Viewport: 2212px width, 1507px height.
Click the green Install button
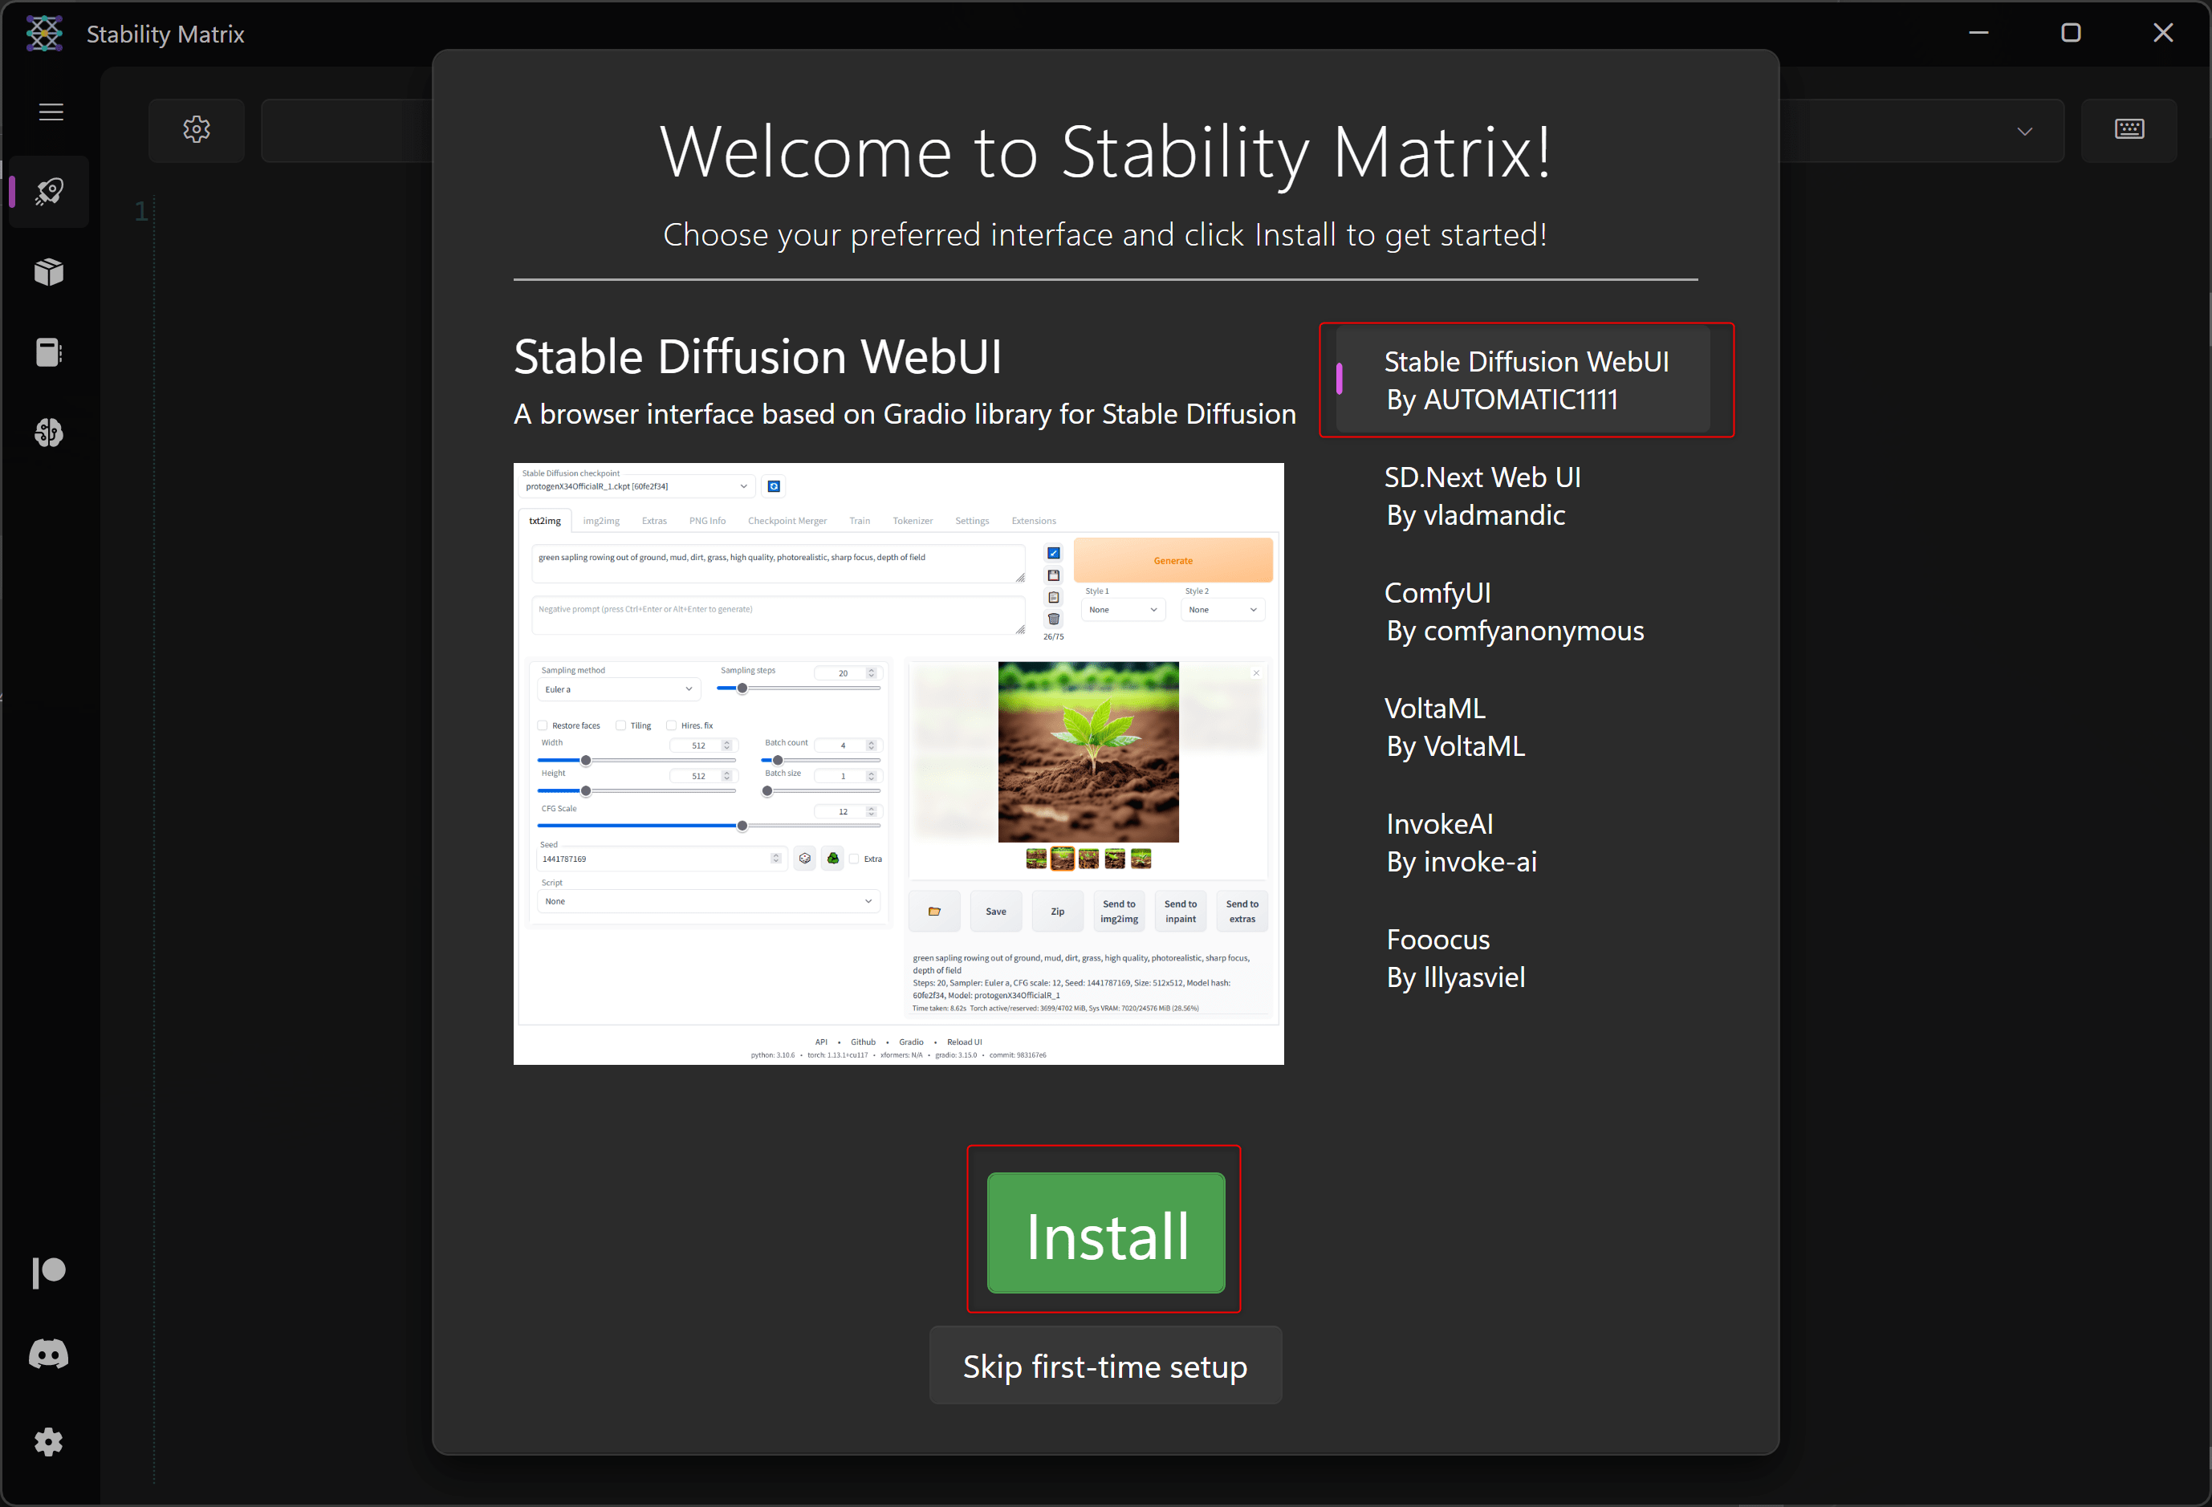(x=1105, y=1233)
